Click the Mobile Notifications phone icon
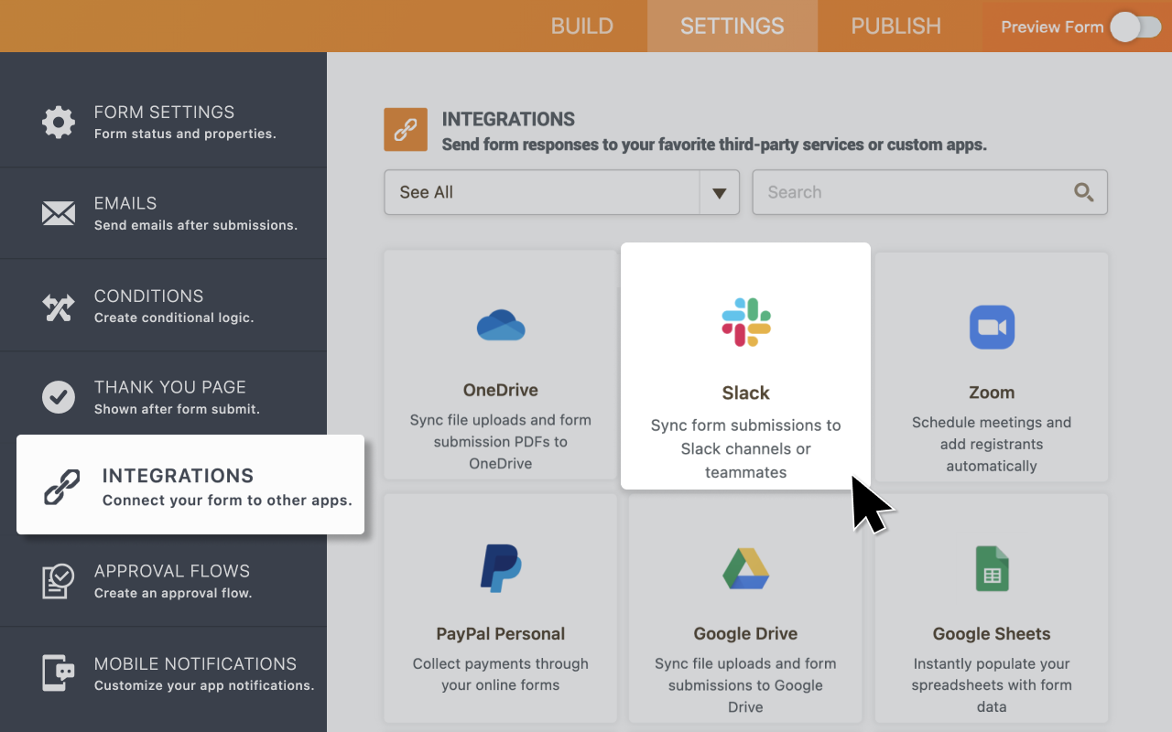This screenshot has height=732, width=1172. click(58, 673)
